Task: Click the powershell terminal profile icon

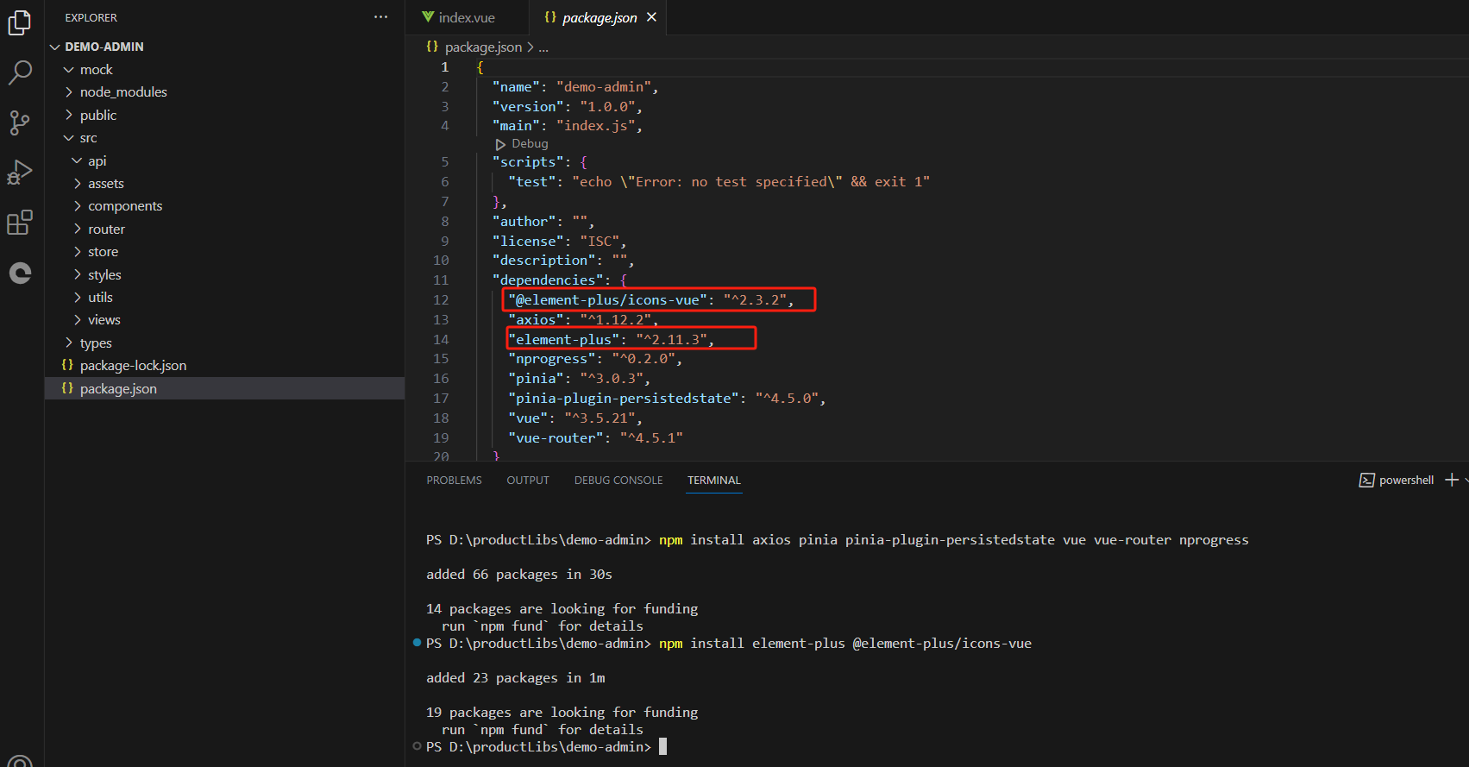Action: pyautogui.click(x=1366, y=481)
